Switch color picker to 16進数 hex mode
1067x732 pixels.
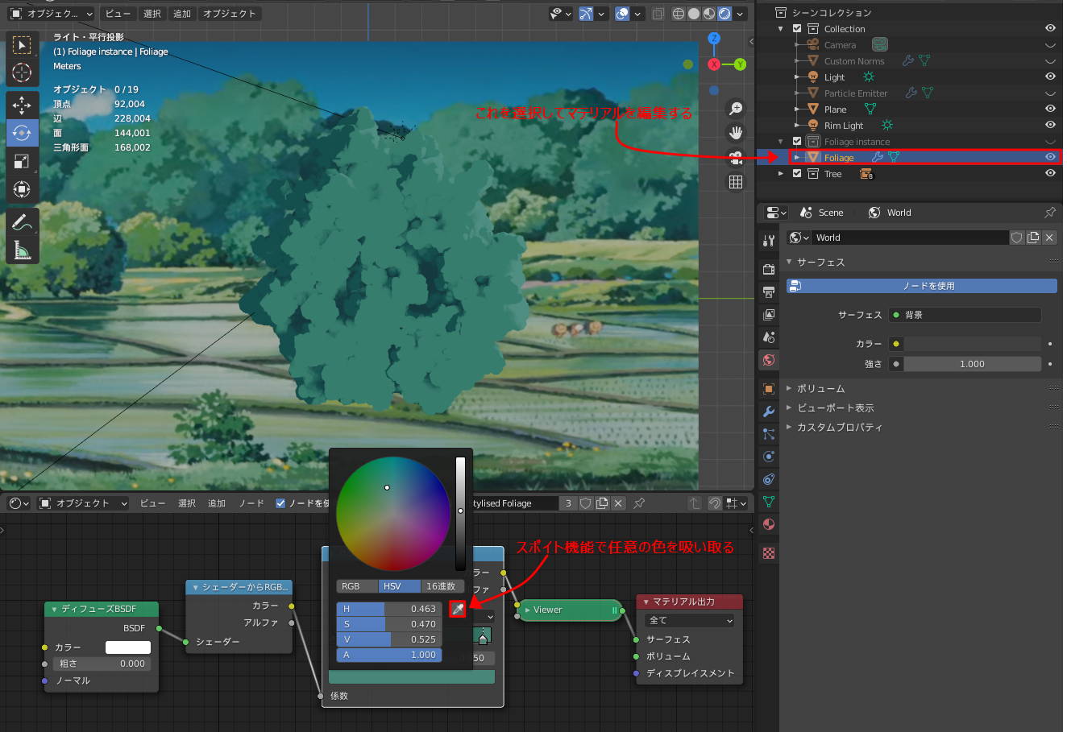pyautogui.click(x=442, y=586)
